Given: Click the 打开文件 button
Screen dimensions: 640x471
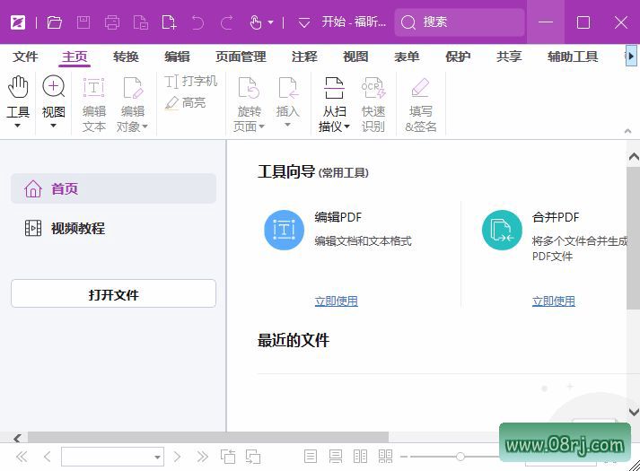Looking at the screenshot, I should [113, 294].
